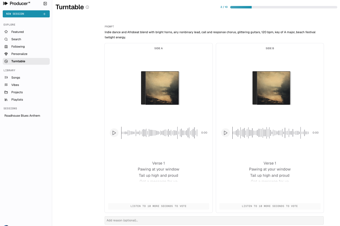Click the Projects folder icon
Screen dimensions: 340x226
coord(6,92)
